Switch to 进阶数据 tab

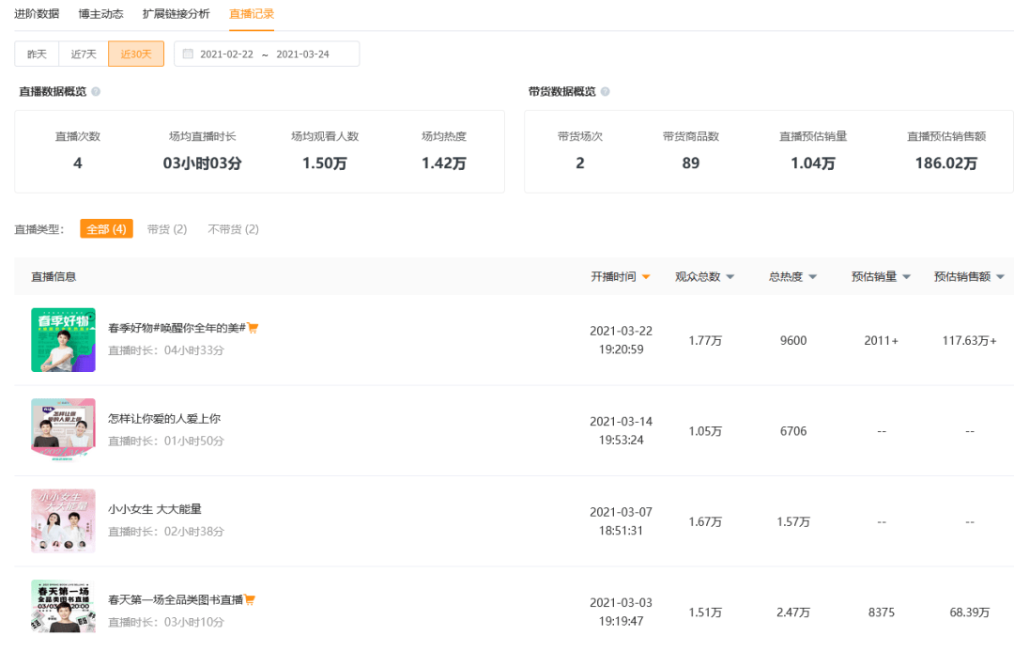pos(37,13)
